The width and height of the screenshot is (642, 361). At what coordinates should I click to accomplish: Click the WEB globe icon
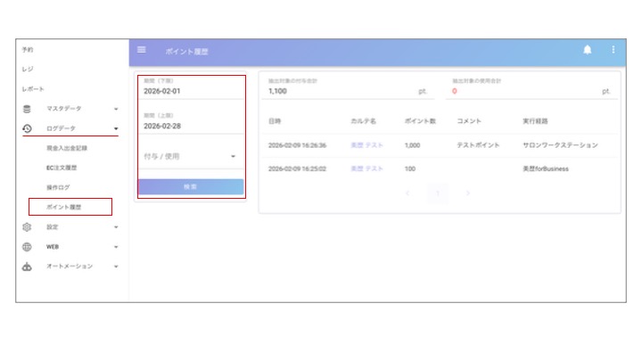pyautogui.click(x=27, y=247)
